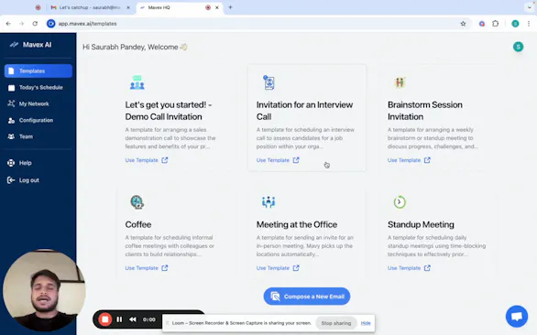Click the Log out arrow icon
The height and width of the screenshot is (335, 537).
pos(11,180)
